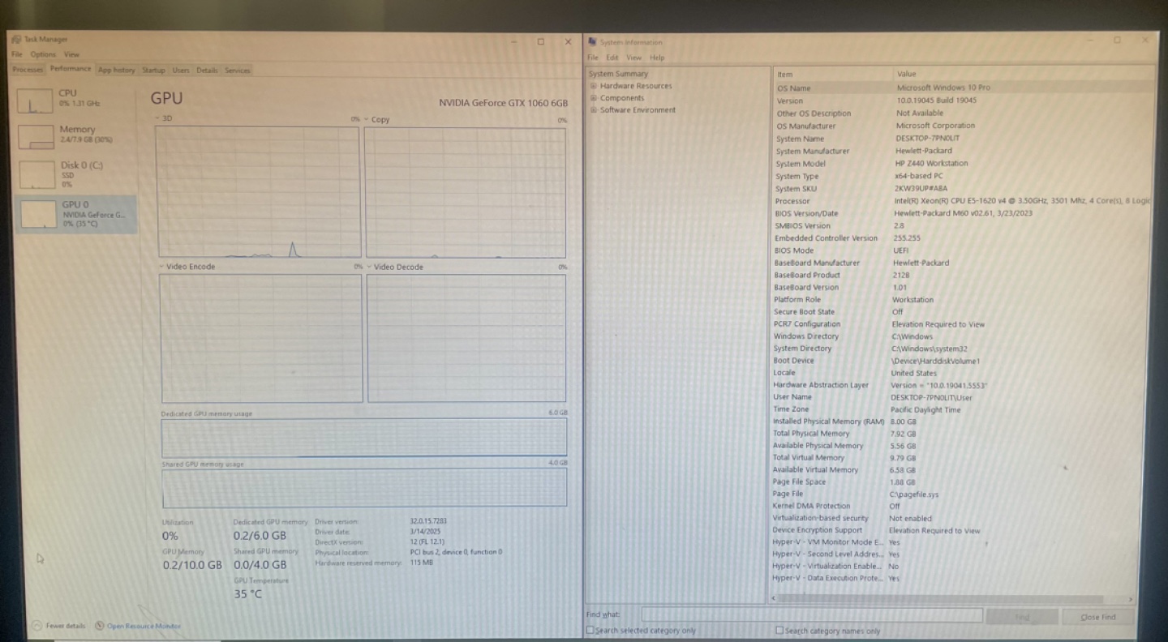This screenshot has height=642, width=1168.
Task: Click the Fewer details arrow icon
Action: (x=36, y=626)
